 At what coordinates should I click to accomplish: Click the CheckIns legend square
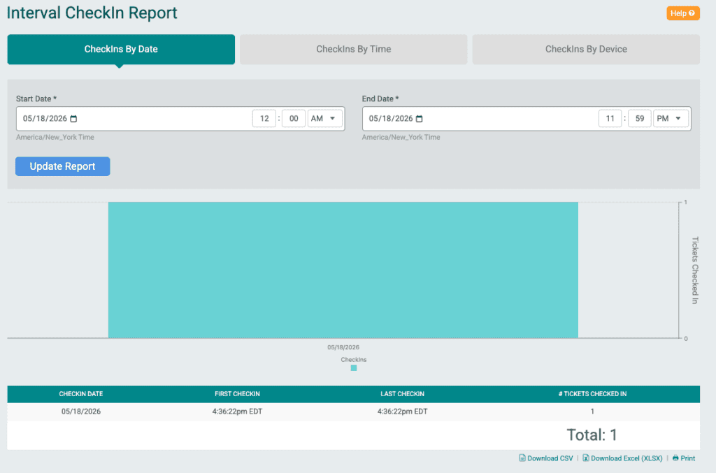[x=353, y=368]
